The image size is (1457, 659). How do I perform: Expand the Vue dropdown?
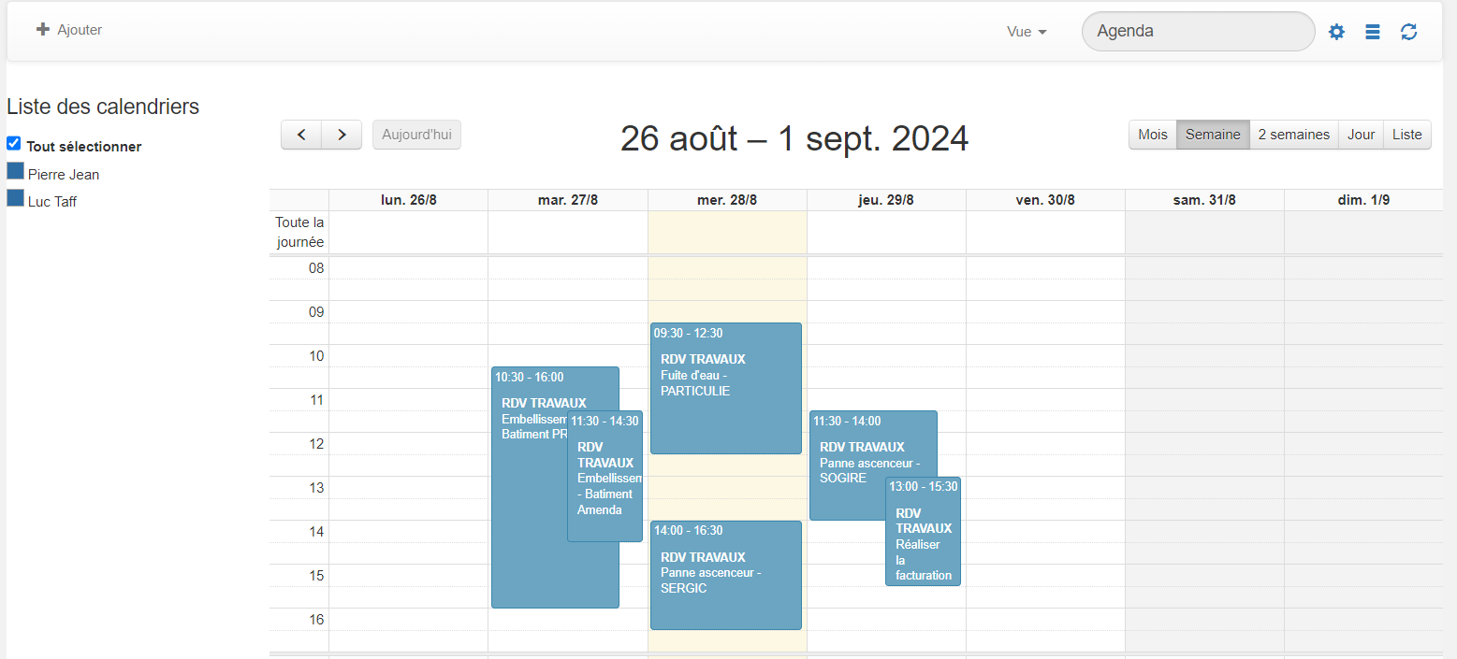1027,32
